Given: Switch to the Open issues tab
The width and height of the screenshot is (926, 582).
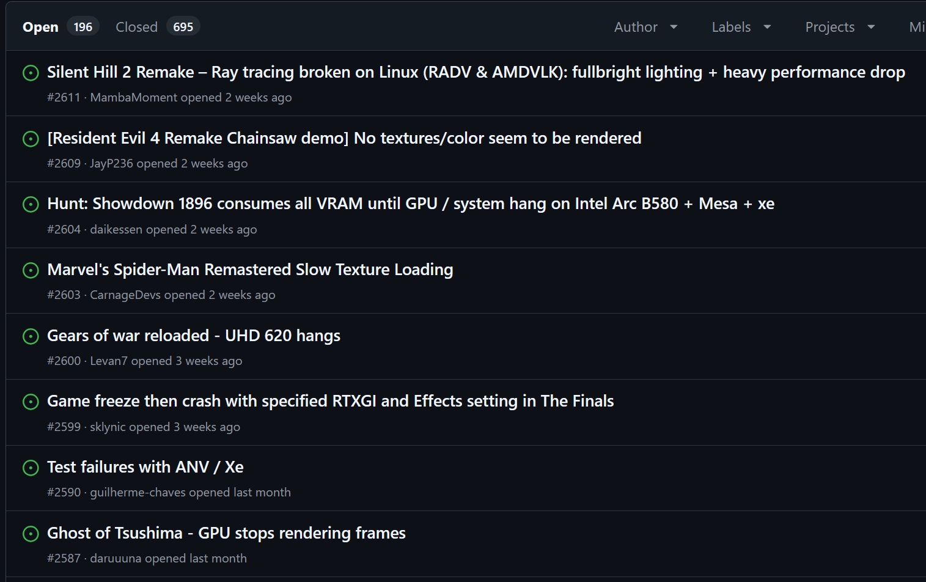Looking at the screenshot, I should (x=40, y=27).
